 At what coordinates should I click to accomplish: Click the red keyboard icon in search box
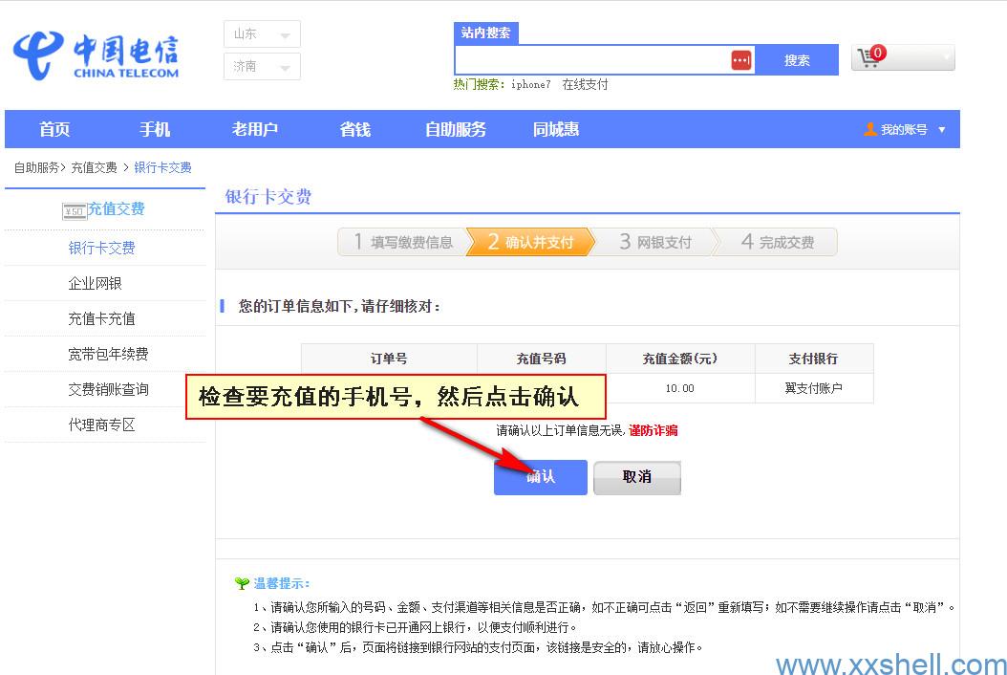[x=741, y=60]
